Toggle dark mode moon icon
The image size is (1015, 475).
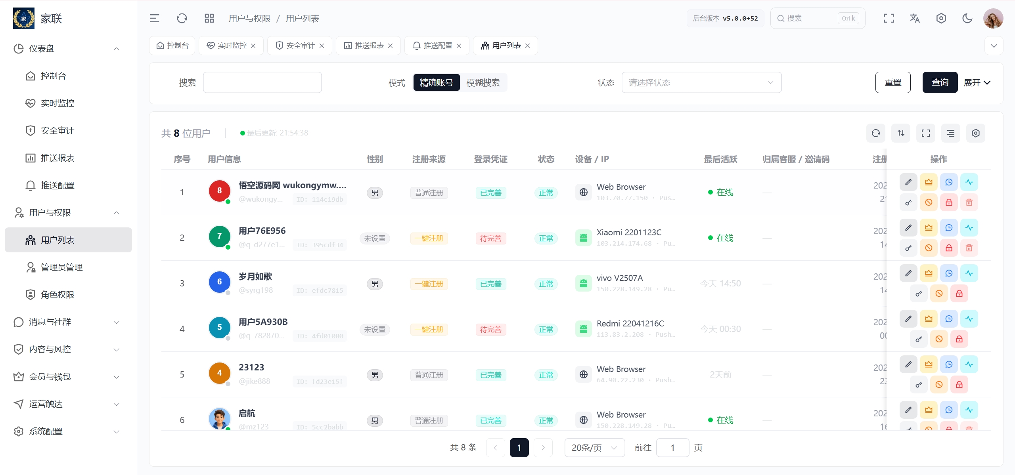(967, 18)
